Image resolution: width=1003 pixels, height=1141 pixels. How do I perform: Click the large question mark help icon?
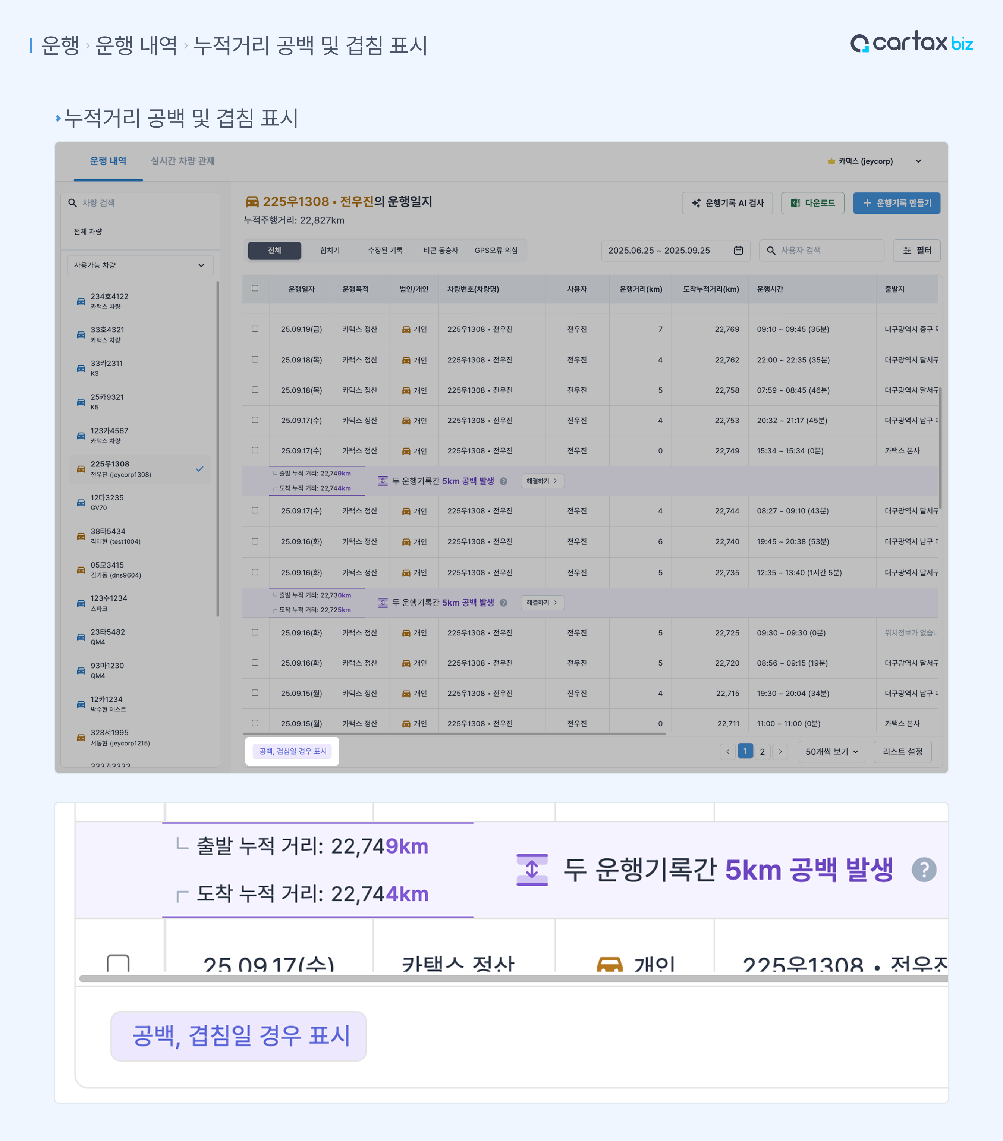click(x=924, y=869)
